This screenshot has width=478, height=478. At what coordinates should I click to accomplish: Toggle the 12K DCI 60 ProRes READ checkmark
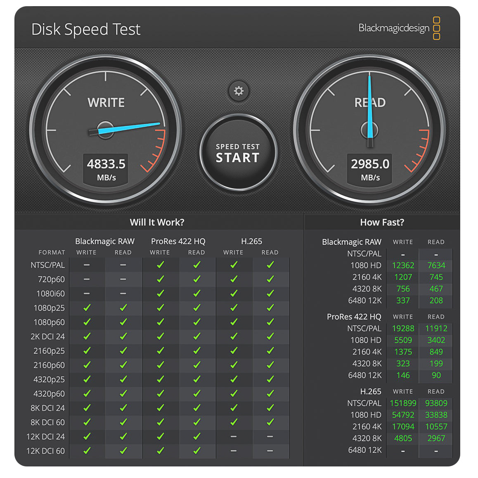tap(197, 451)
